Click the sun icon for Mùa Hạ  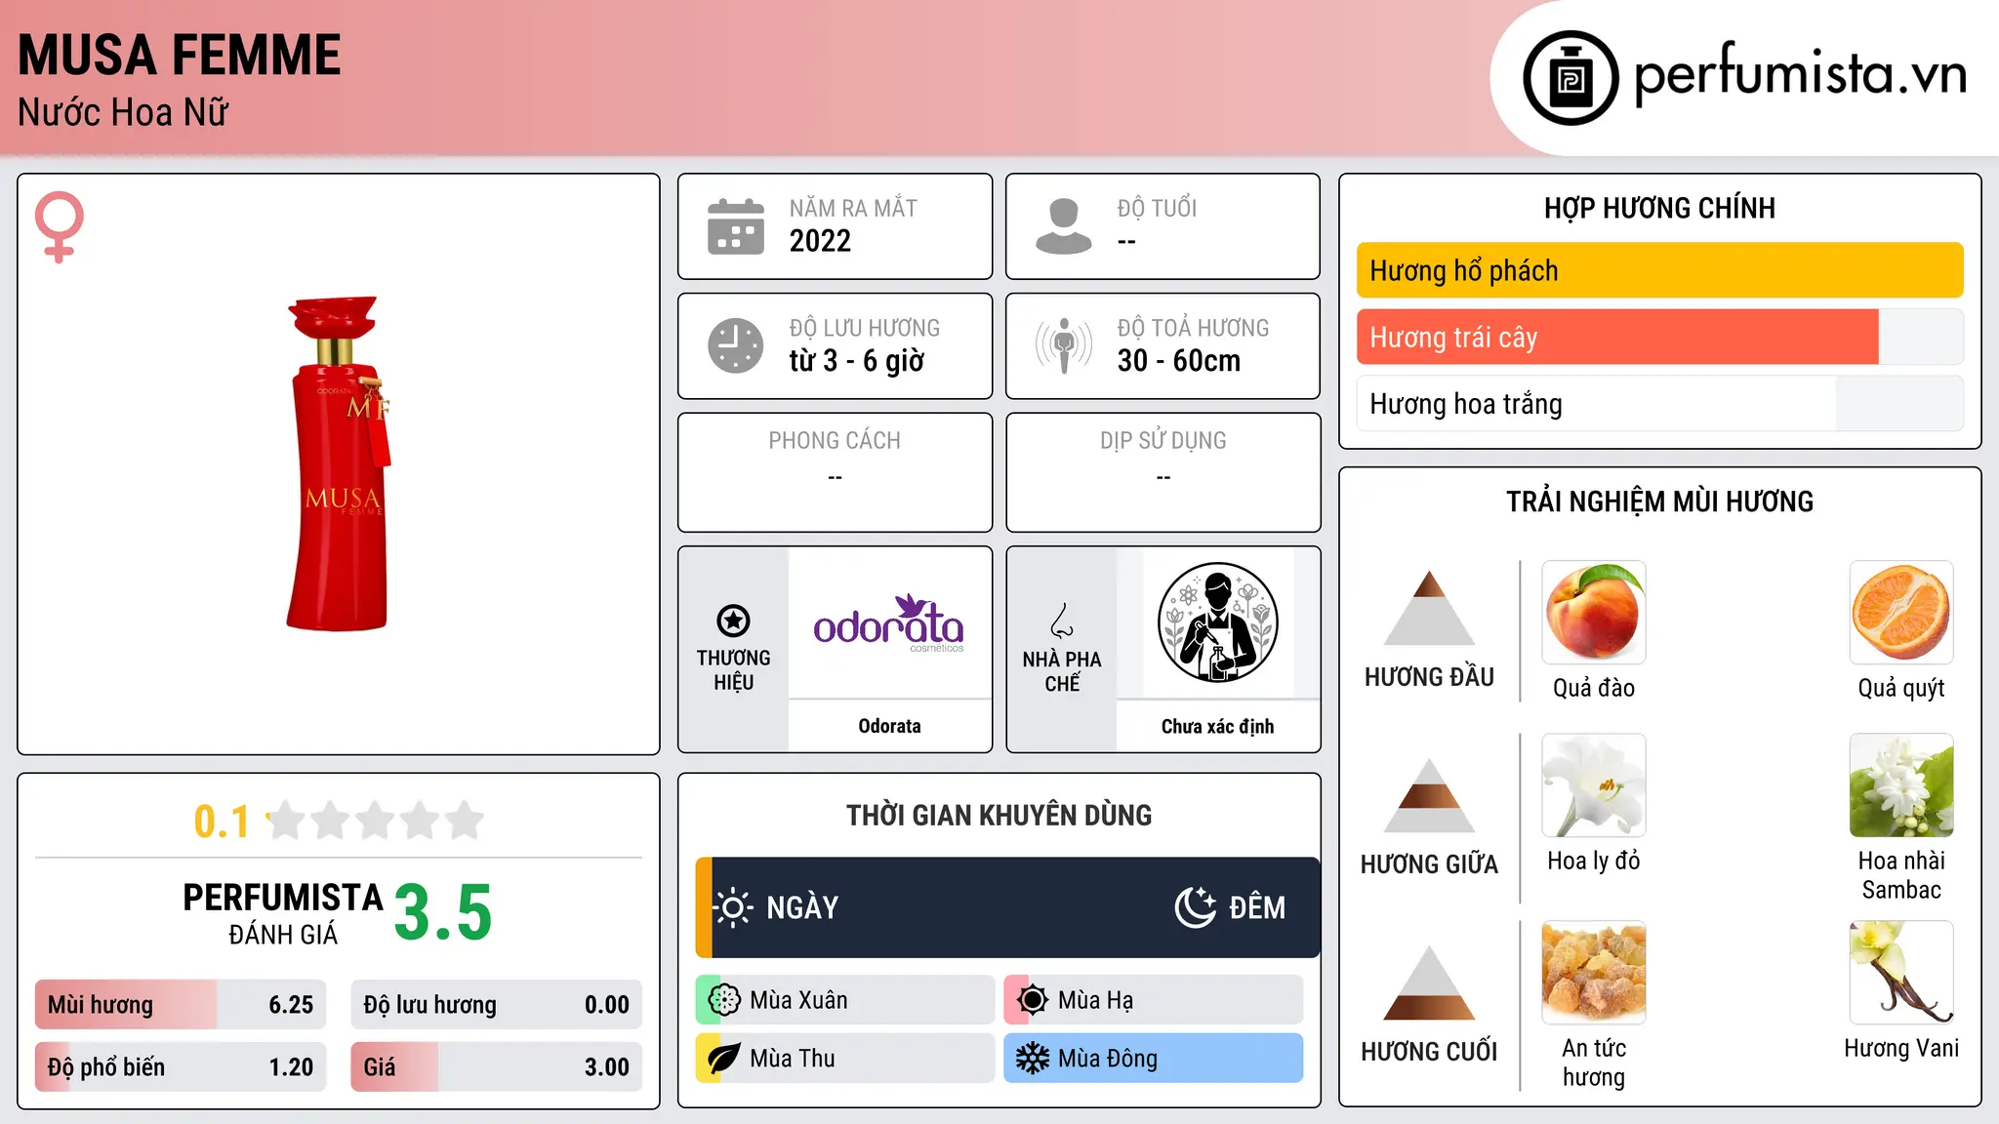1033,1000
